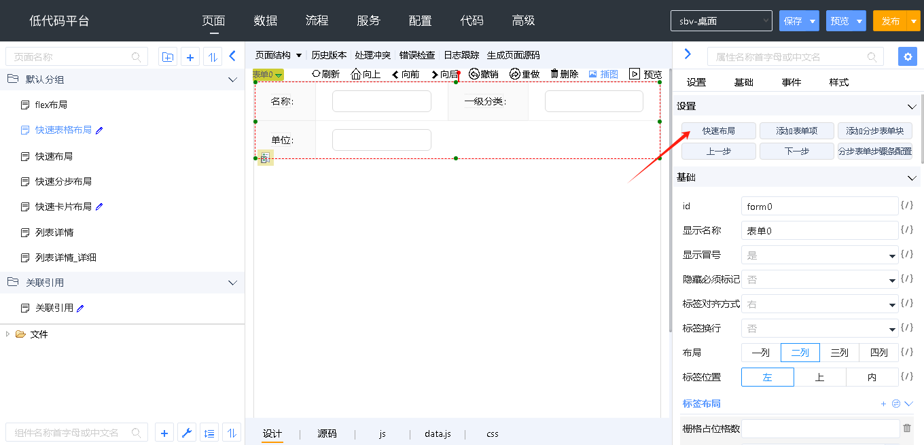Collapse the 默认分组 group
The height and width of the screenshot is (445, 924).
coord(232,79)
